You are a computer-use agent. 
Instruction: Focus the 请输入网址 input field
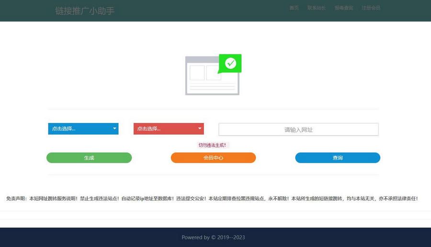click(298, 130)
